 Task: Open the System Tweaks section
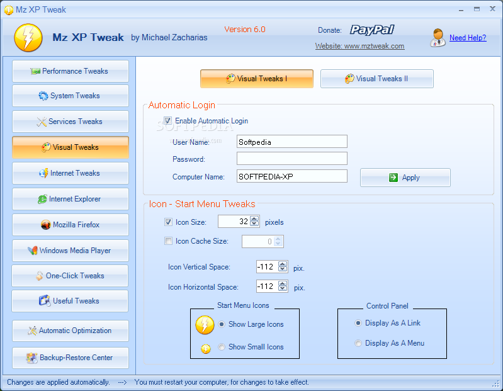[71, 96]
